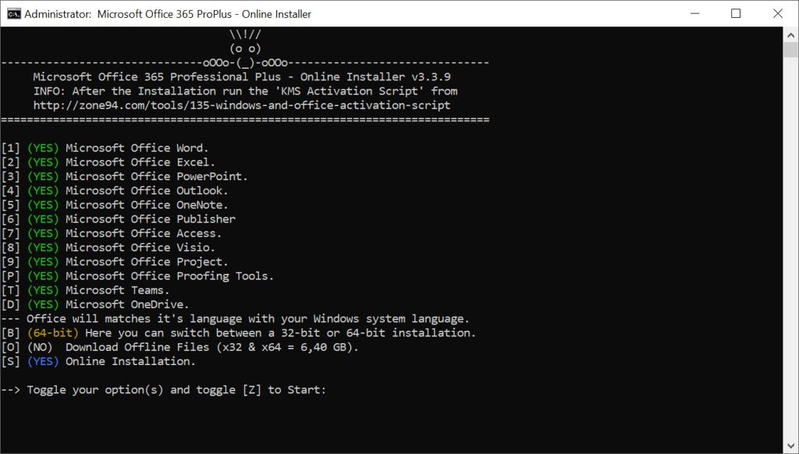Image resolution: width=799 pixels, height=454 pixels.
Task: Click the scrollbar up arrow
Action: coord(790,35)
